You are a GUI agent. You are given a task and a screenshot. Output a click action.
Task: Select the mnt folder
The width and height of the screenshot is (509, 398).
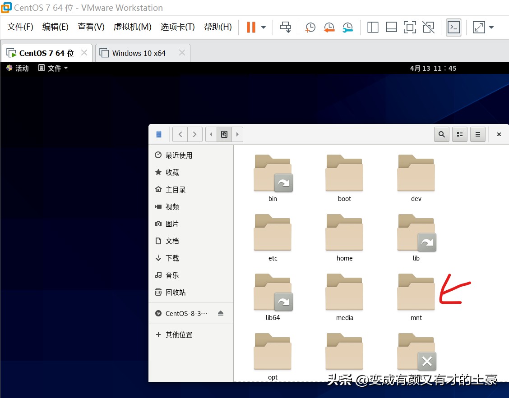tap(416, 298)
